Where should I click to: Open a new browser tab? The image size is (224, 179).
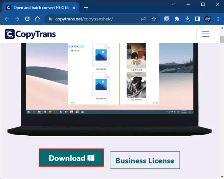(x=86, y=8)
